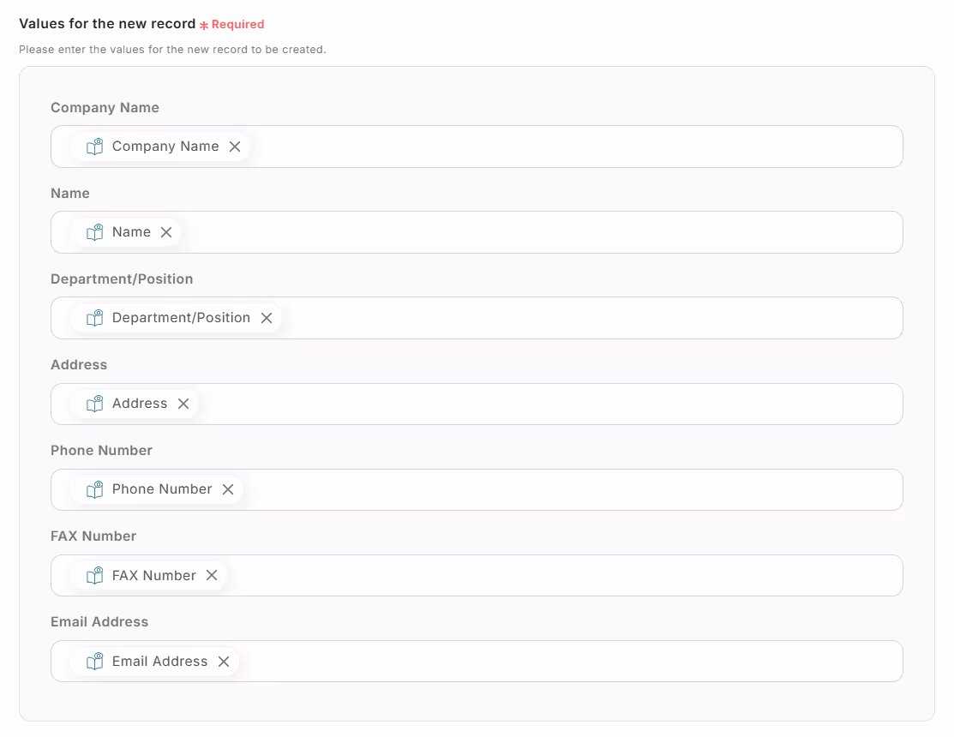Remove the Address chip
The image size is (954, 737).
pyautogui.click(x=183, y=404)
